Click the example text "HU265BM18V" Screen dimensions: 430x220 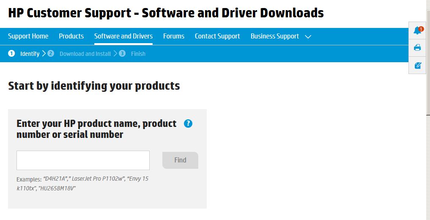(x=57, y=189)
